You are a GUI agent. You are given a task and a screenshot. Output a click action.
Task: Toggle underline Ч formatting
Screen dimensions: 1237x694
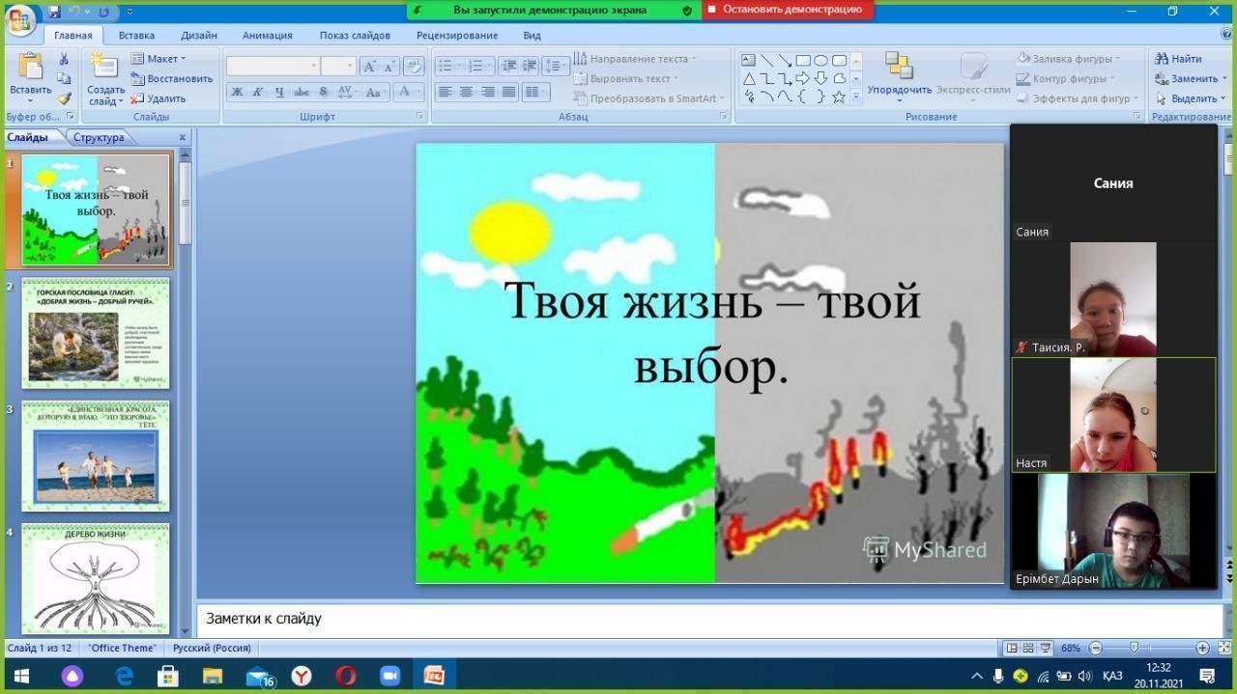click(x=279, y=92)
